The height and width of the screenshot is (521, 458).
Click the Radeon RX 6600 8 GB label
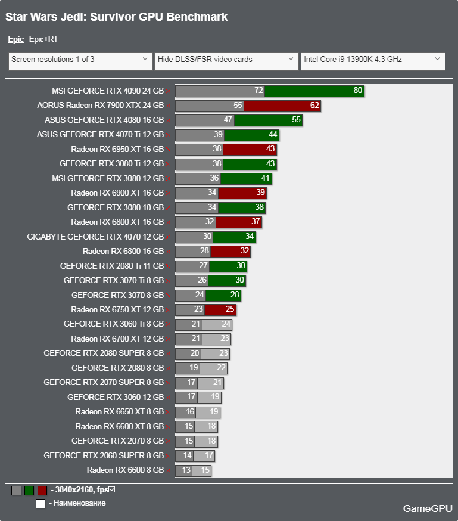point(126,470)
